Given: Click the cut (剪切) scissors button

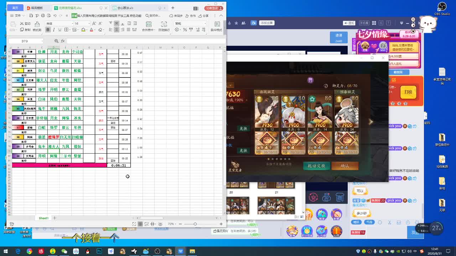Looking at the screenshot, I should (25, 23).
